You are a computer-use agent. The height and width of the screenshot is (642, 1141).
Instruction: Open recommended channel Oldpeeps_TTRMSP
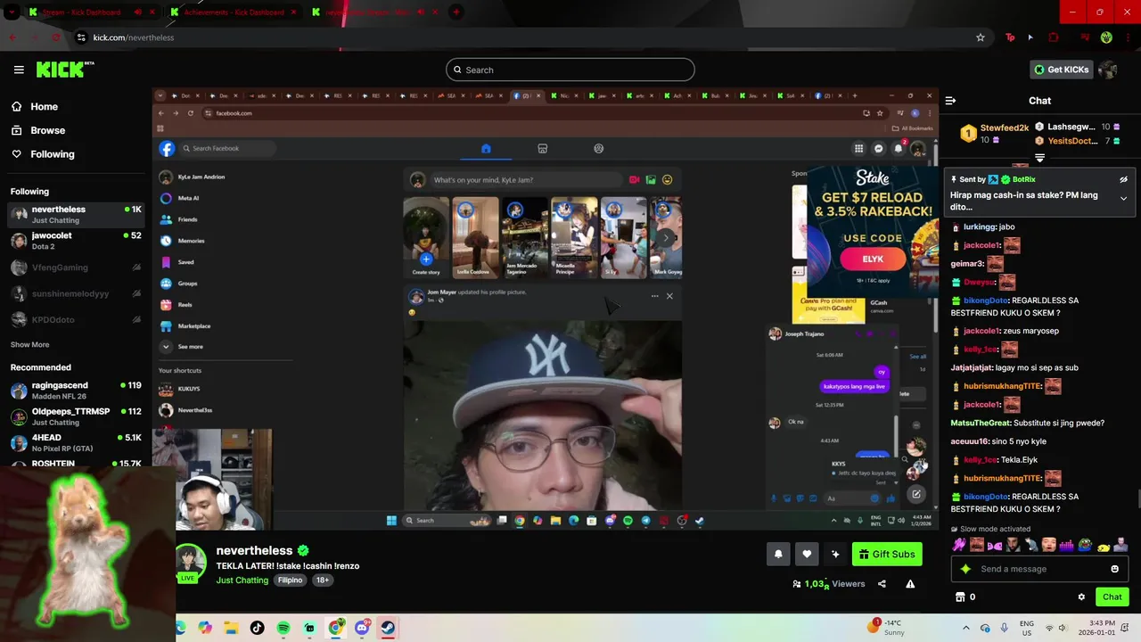tap(76, 416)
